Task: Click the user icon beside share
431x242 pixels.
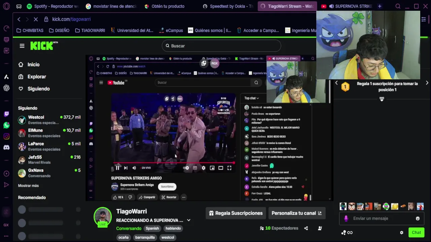Action: click(320, 228)
